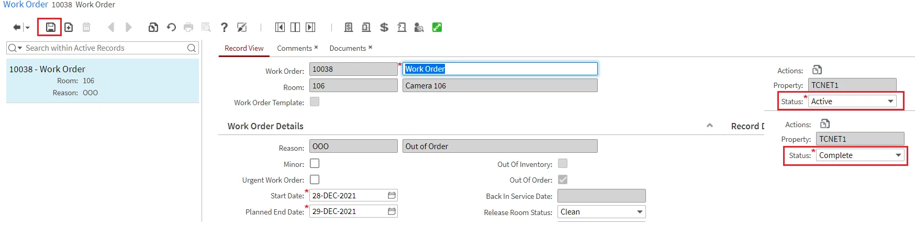Screen dimensions: 915x225
Task: Click the New record icon
Action: coord(69,27)
